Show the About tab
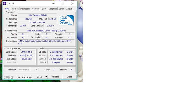 click(x=69, y=9)
